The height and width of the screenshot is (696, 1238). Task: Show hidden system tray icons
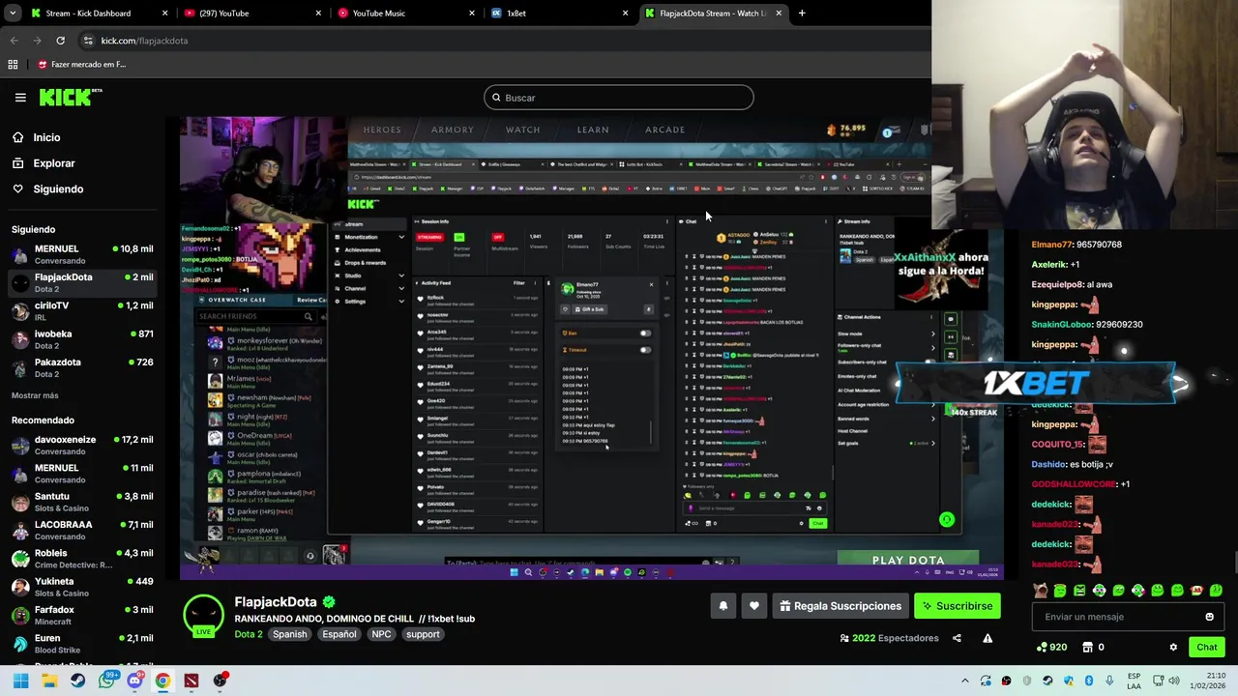(x=964, y=681)
